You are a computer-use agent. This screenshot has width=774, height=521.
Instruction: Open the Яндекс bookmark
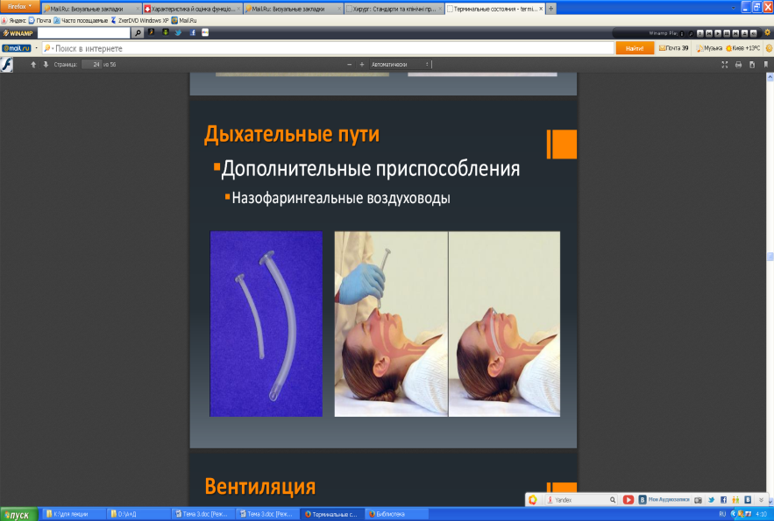click(x=14, y=21)
